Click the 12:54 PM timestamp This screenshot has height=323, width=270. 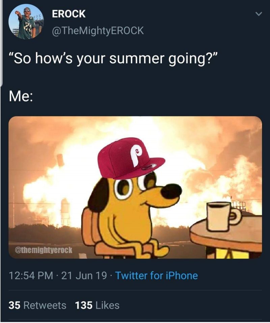point(31,276)
